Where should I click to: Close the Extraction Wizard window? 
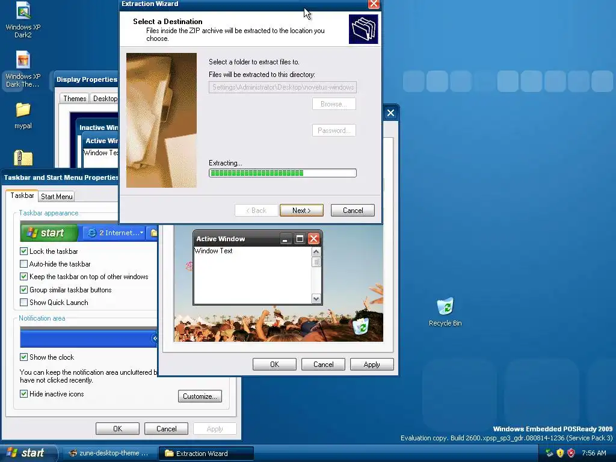pyautogui.click(x=373, y=4)
